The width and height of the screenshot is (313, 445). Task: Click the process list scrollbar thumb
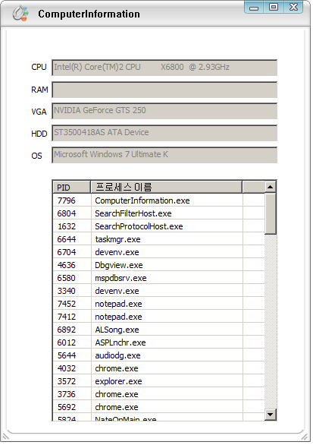pos(271,214)
